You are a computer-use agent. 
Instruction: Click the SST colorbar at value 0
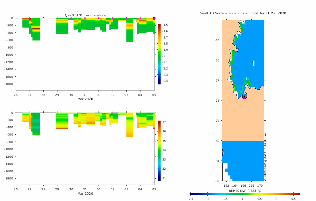276,194
